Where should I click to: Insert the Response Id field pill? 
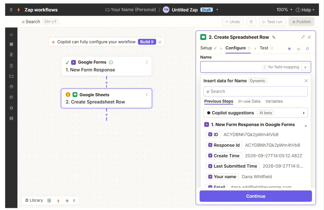coord(224,145)
